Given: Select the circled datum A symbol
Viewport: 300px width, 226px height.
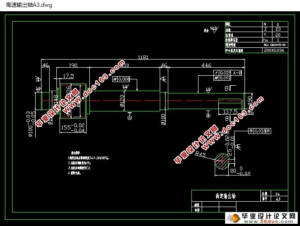Looking at the screenshot, I should tap(130, 117).
